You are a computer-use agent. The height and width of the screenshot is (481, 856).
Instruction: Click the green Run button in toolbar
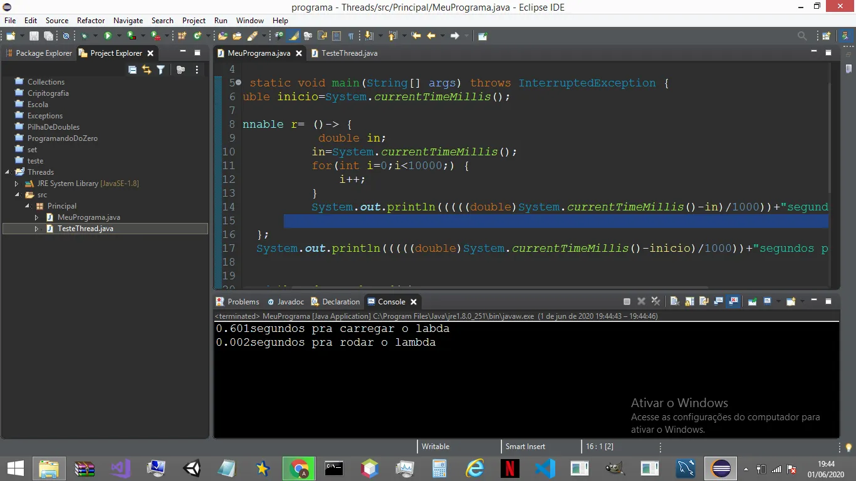pos(108,36)
